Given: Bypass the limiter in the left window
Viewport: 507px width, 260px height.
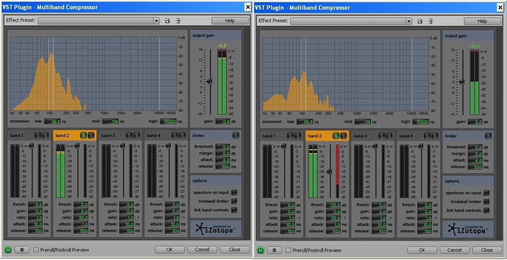Looking at the screenshot, I should pos(235,136).
